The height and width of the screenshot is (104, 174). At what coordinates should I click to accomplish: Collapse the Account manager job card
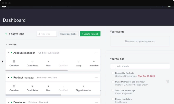click(x=8, y=53)
